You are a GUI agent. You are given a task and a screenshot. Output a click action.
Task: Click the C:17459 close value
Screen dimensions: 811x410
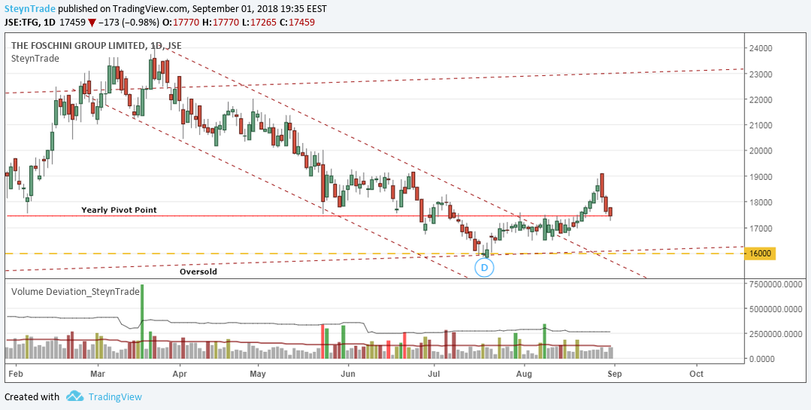pos(299,23)
